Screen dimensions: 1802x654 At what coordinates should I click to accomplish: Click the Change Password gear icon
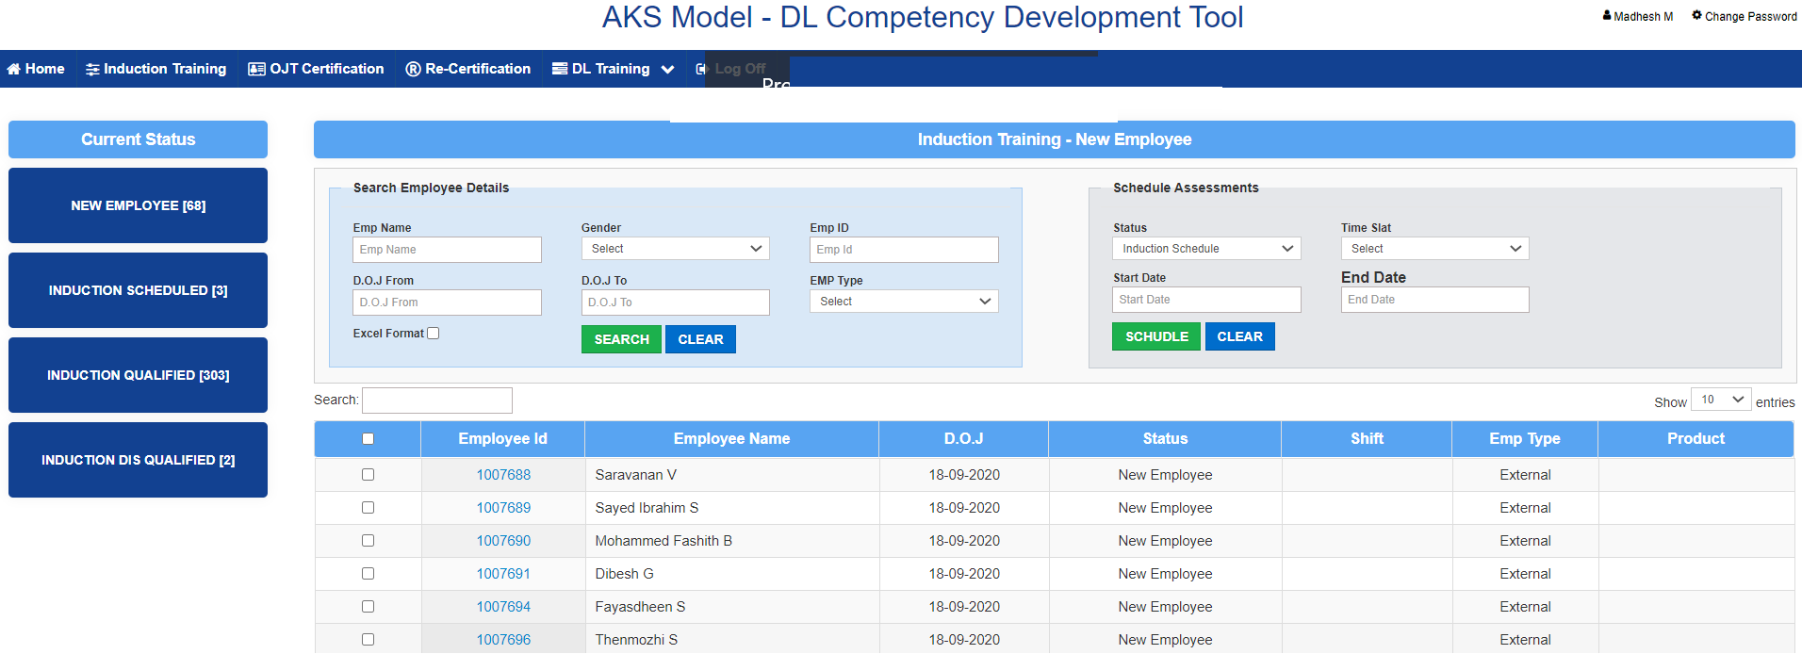[x=1696, y=15]
